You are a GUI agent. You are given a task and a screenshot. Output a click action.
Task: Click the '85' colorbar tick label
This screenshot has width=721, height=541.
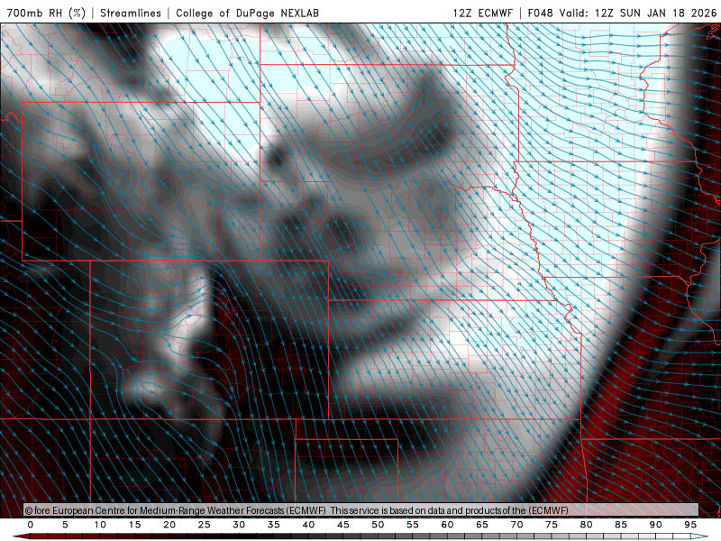tap(621, 525)
